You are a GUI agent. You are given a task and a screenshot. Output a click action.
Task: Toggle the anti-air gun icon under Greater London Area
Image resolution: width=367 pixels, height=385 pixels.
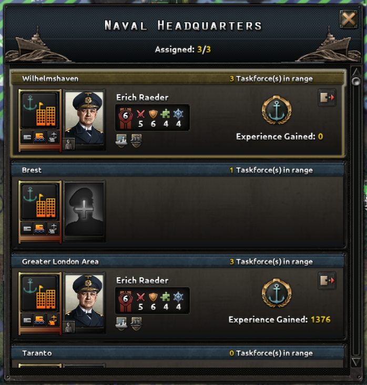53,320
